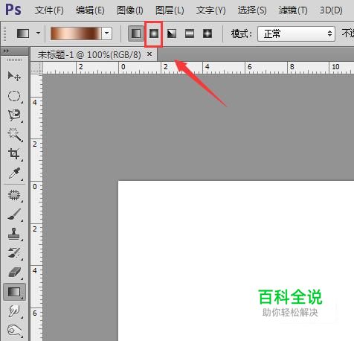
Task: Select the Smudge tool
Action: [14, 311]
